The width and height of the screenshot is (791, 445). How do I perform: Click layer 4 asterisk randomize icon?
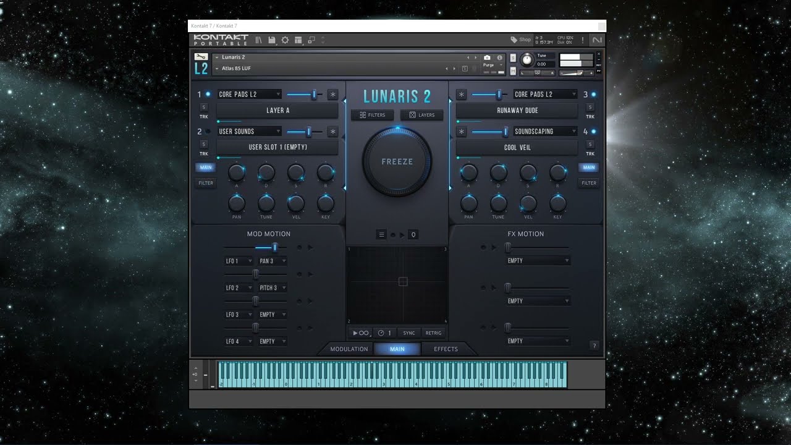pos(462,132)
